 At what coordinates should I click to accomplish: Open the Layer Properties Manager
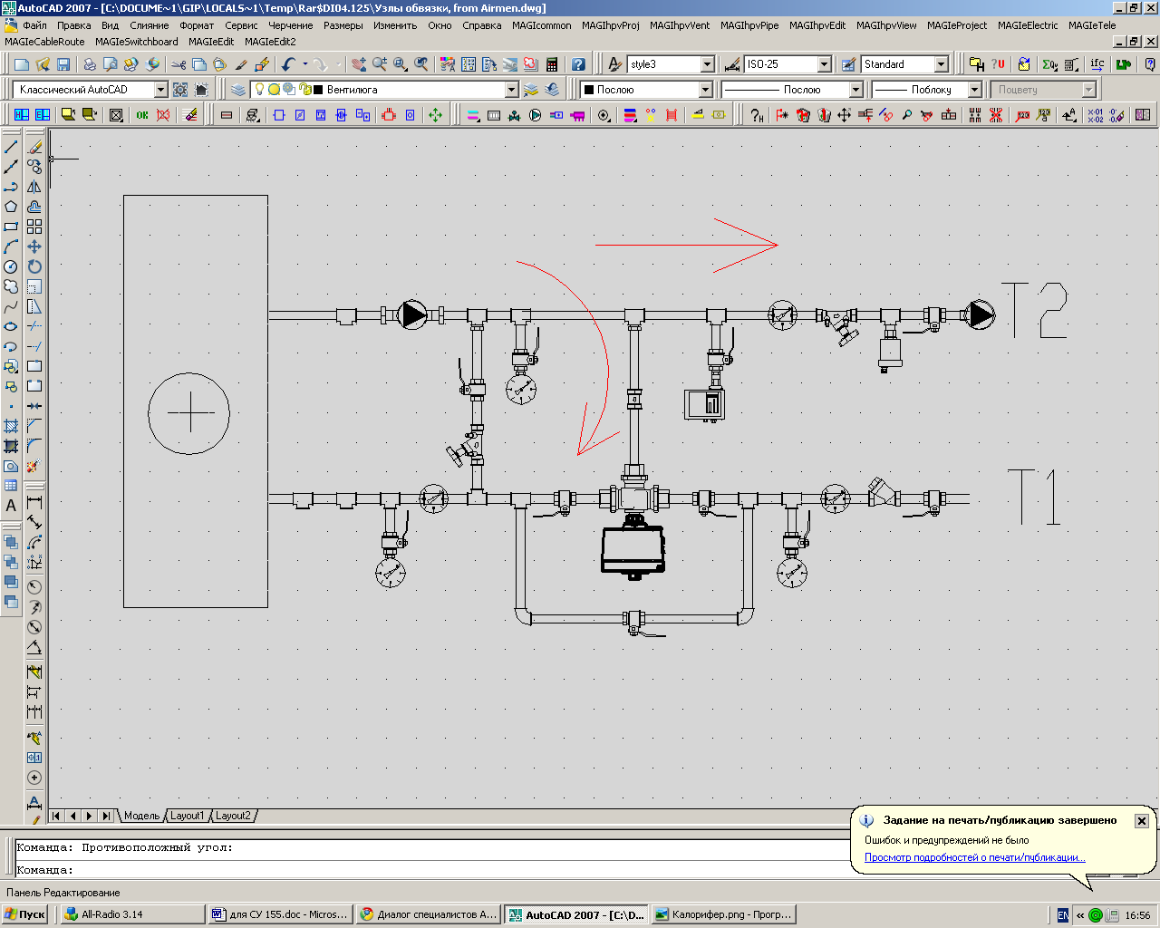(238, 90)
